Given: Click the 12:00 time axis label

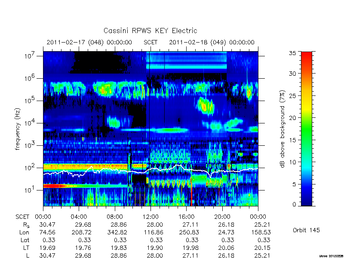Looking at the screenshot, I should tap(150, 217).
